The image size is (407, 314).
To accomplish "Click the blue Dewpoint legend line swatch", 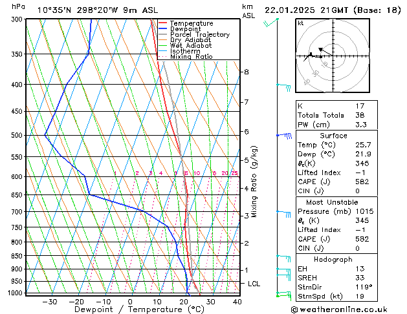I will [163, 28].
